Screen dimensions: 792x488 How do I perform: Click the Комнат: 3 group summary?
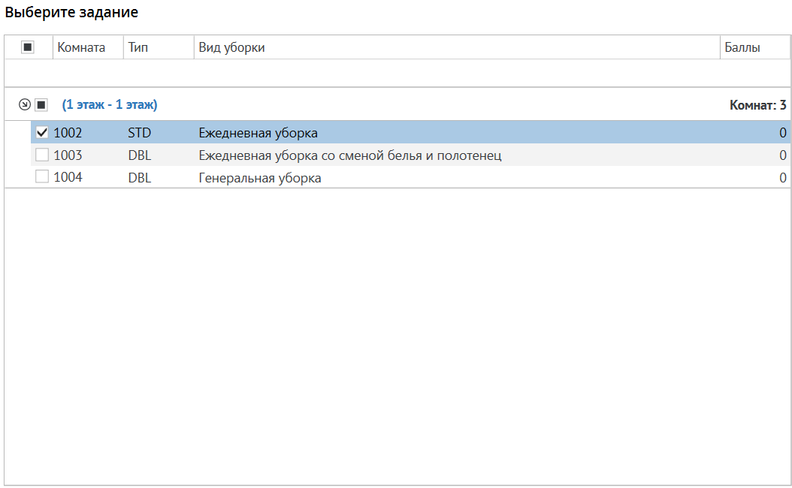click(757, 105)
